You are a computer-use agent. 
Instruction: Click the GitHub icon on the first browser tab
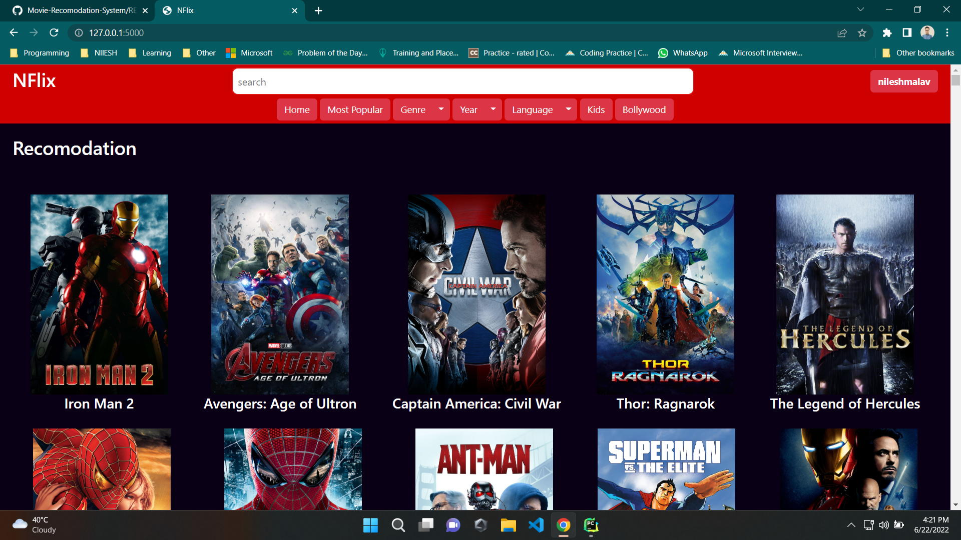(18, 10)
